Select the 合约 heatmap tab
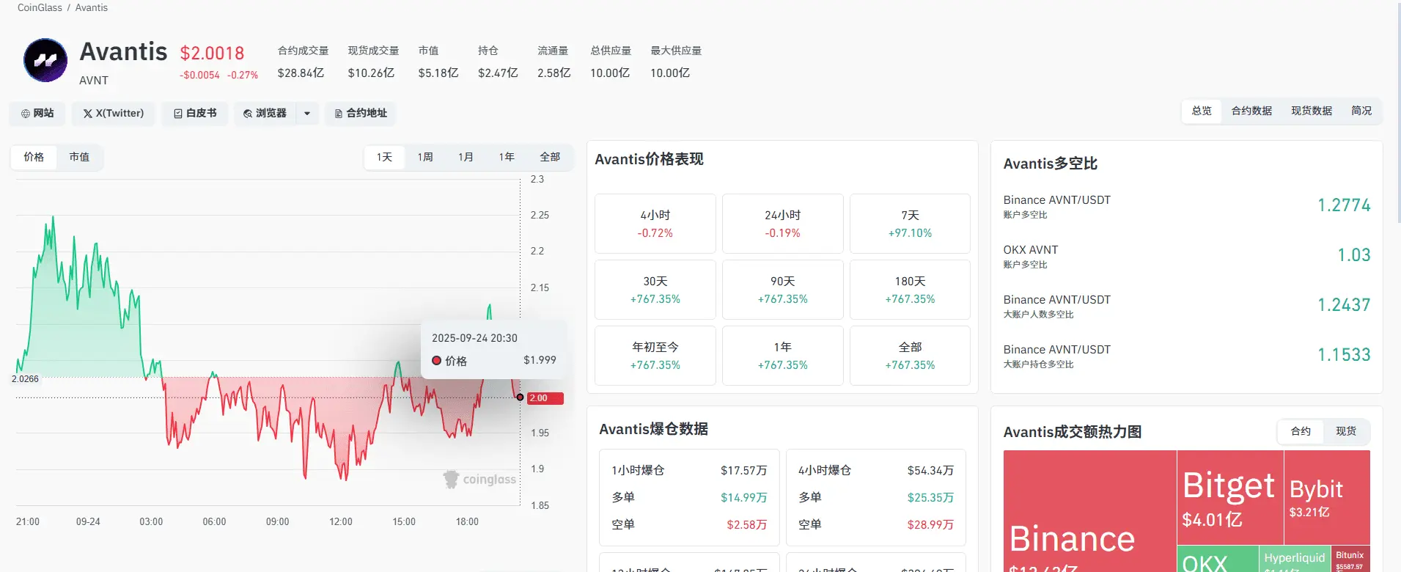Screen dimensions: 1401x572 pyautogui.click(x=1301, y=431)
